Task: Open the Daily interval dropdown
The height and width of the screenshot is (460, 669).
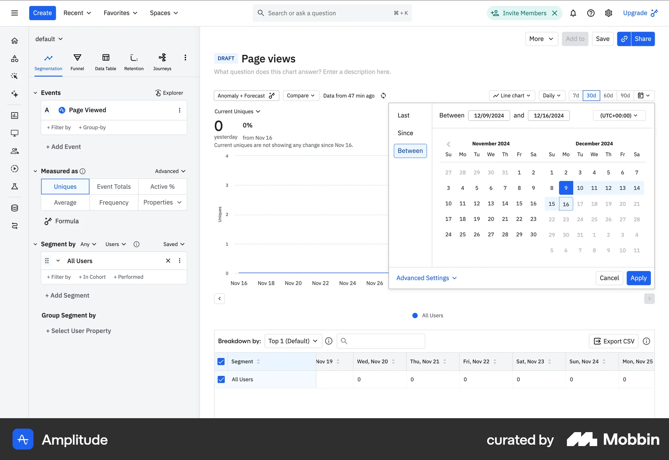Action: 552,95
